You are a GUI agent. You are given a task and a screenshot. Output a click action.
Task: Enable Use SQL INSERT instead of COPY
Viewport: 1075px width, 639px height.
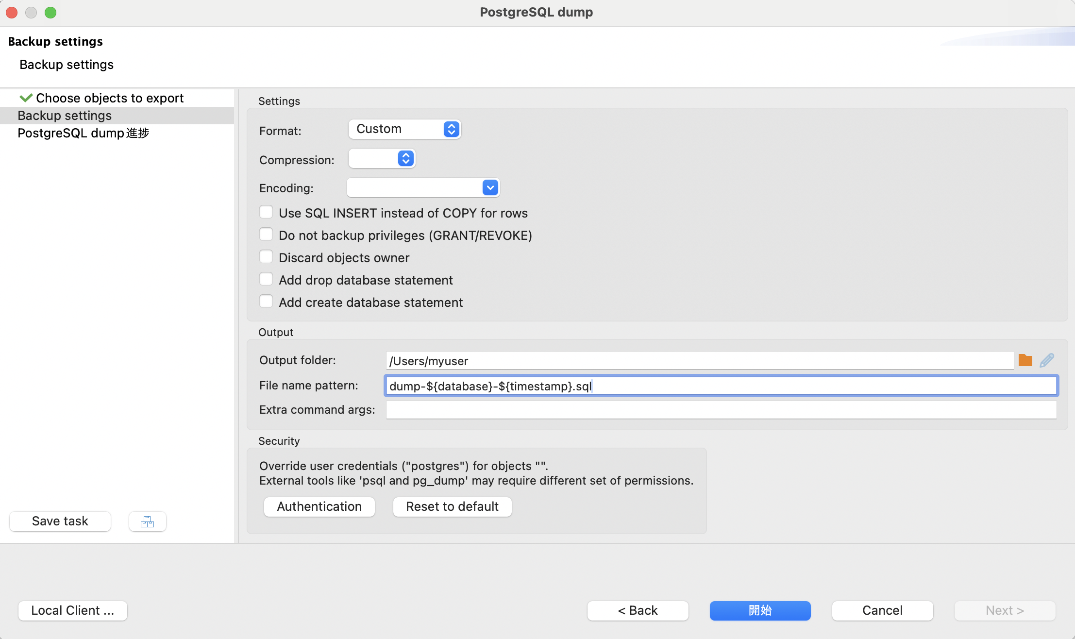click(266, 212)
